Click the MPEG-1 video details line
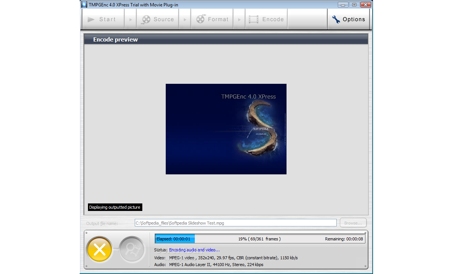Viewport: 453px width, 274px height. 233,258
